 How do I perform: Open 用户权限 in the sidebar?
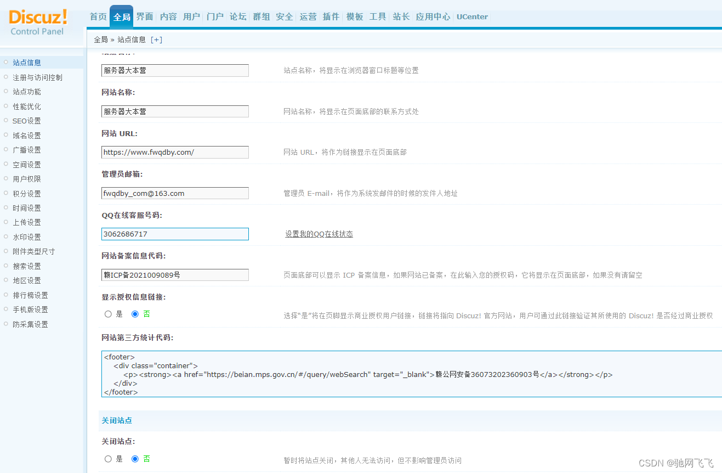[27, 179]
